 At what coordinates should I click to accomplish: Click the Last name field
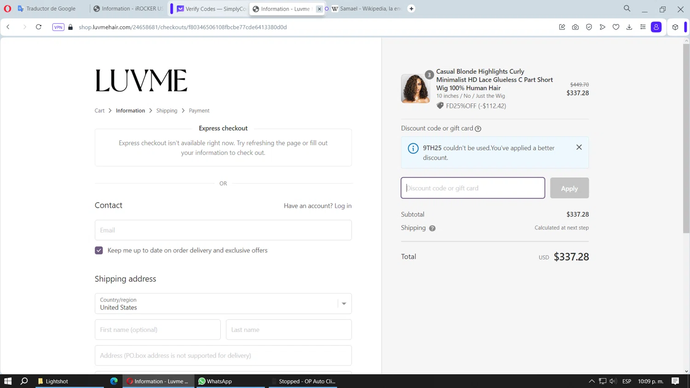(x=289, y=330)
